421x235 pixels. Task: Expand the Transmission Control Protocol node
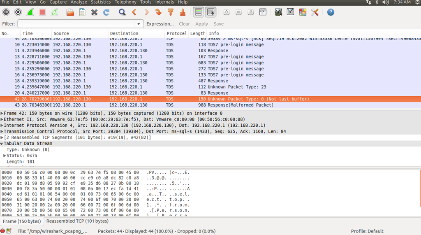click(x=2, y=132)
